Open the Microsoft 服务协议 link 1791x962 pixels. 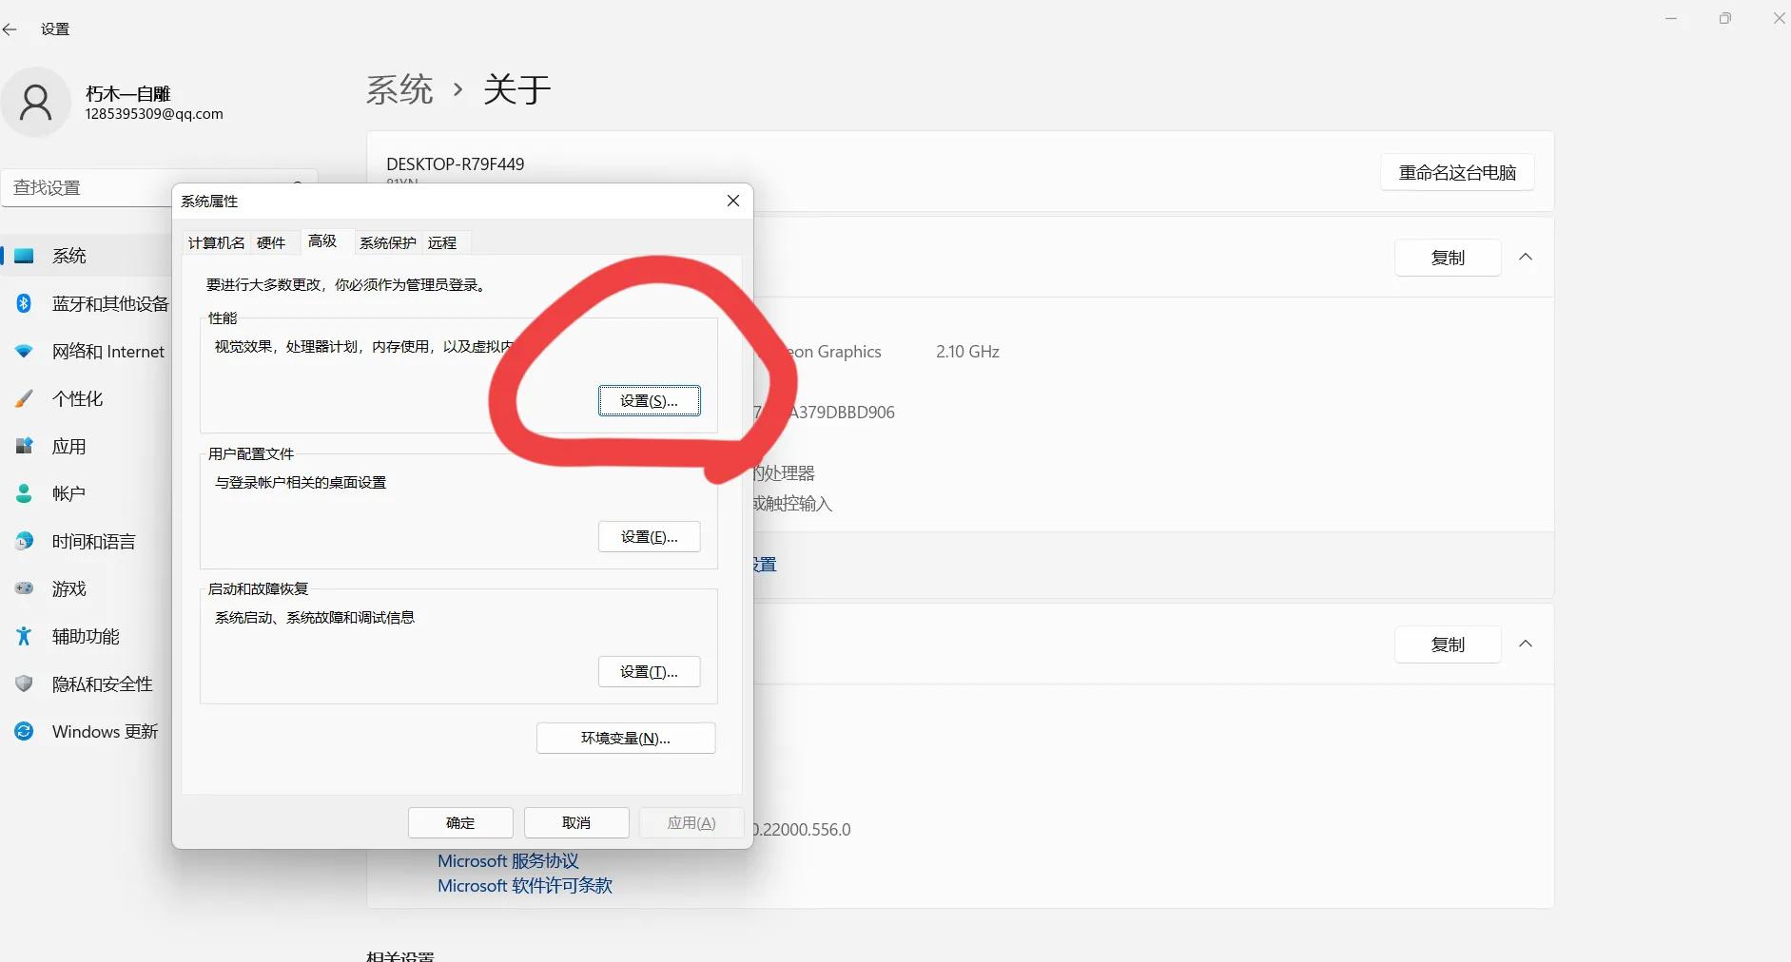tap(507, 861)
